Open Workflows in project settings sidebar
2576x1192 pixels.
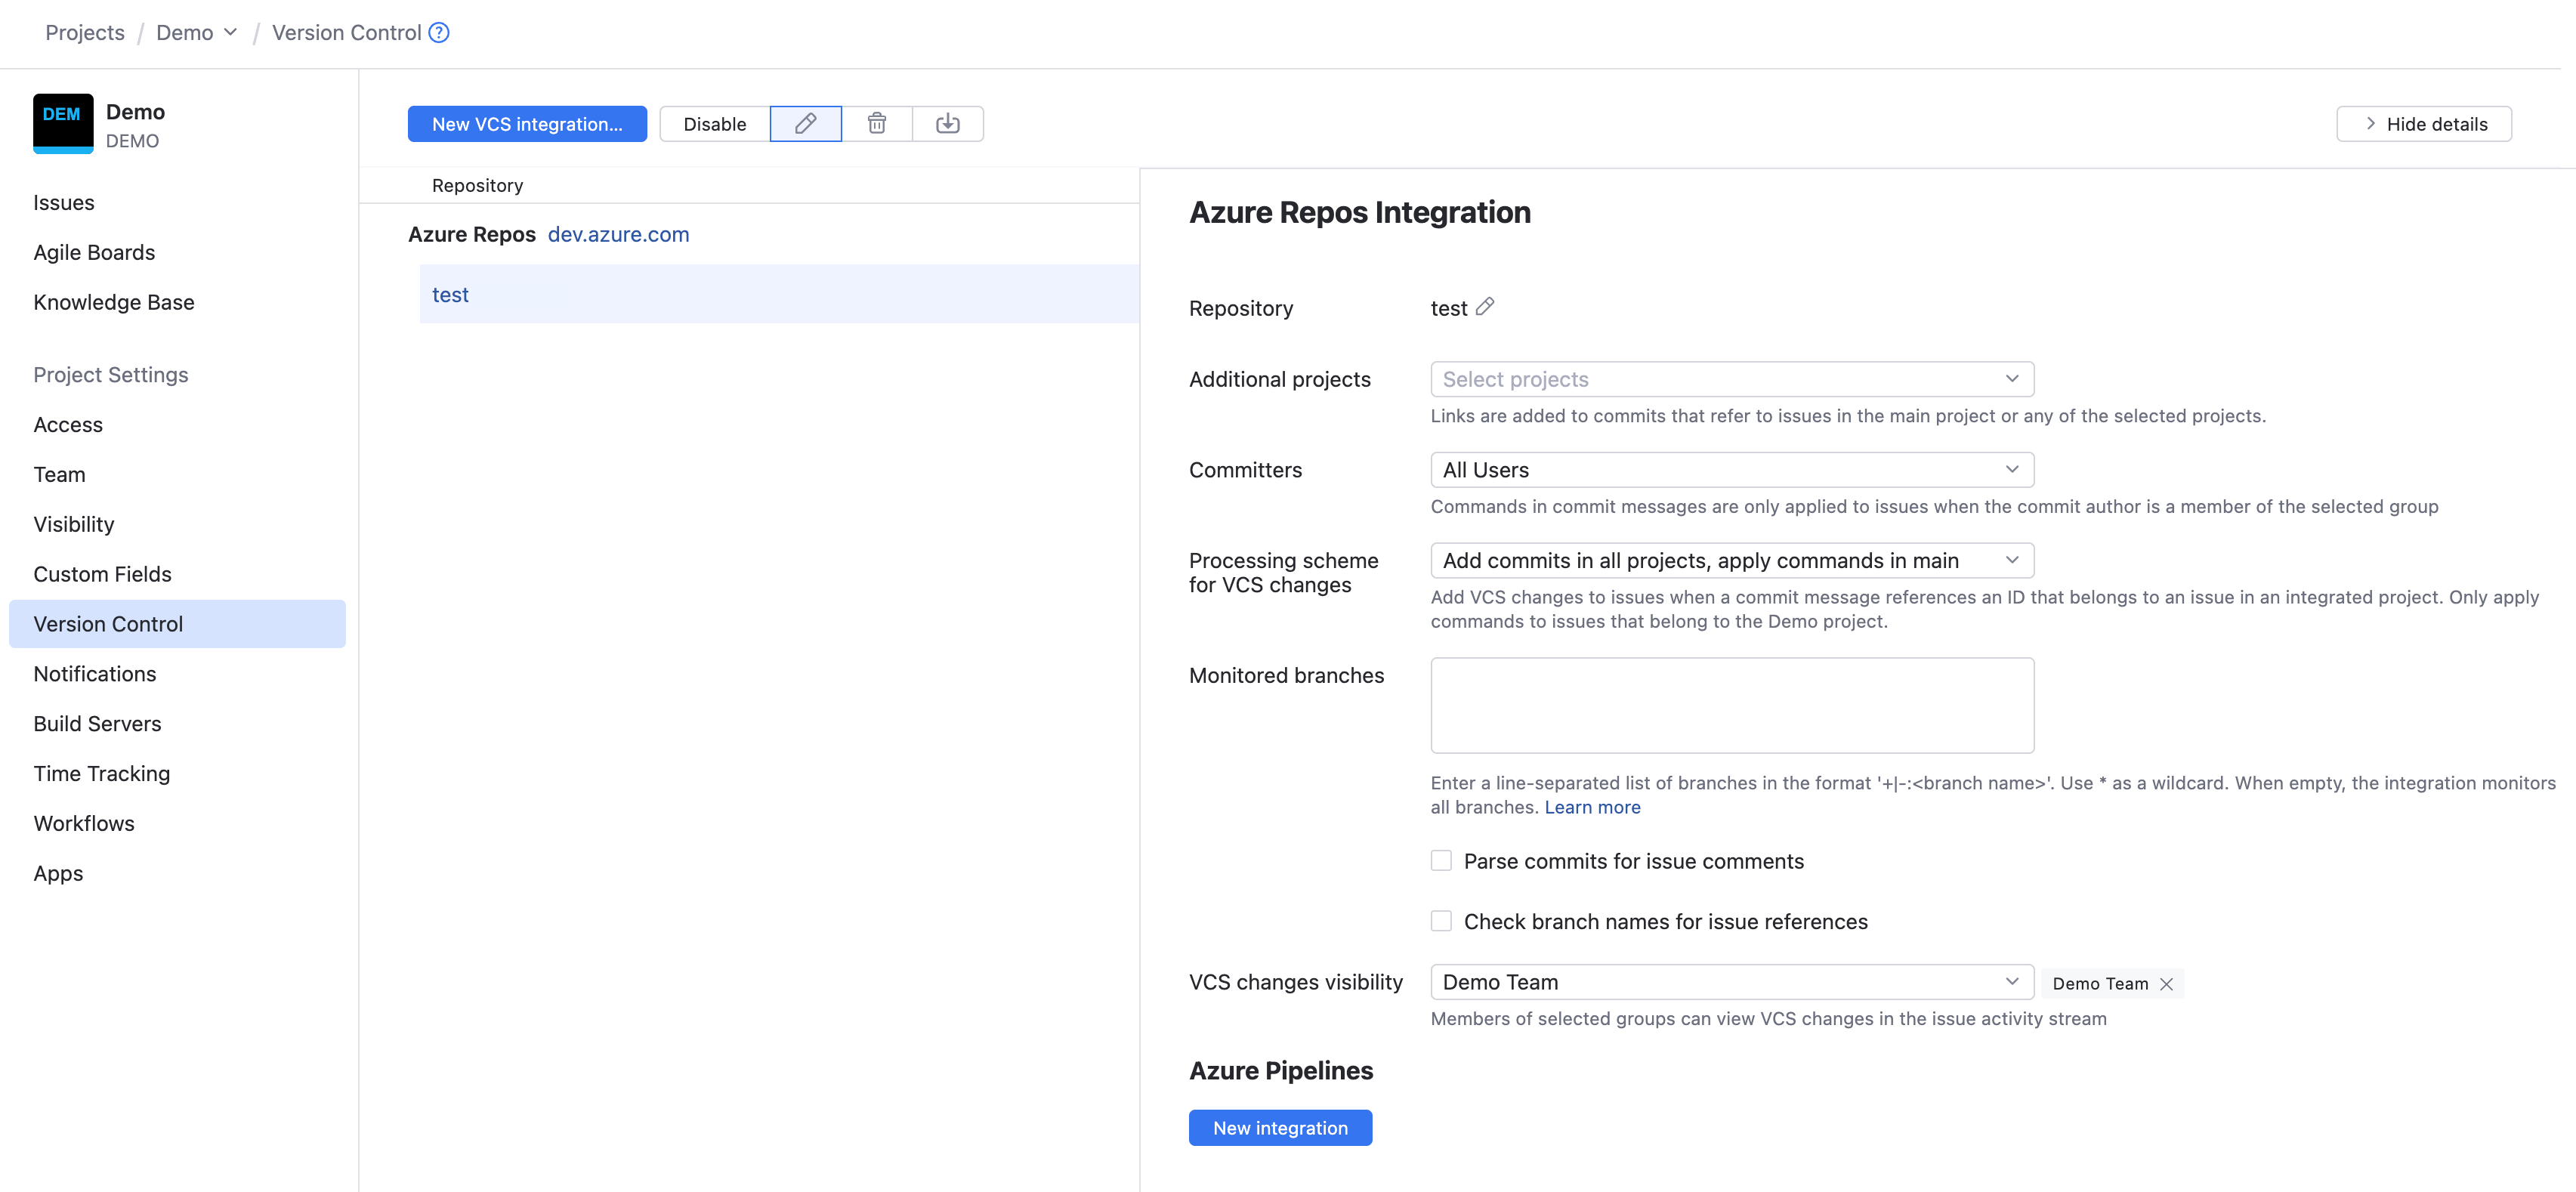84,823
